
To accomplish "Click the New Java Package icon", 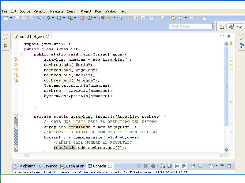I will click(x=82, y=18).
